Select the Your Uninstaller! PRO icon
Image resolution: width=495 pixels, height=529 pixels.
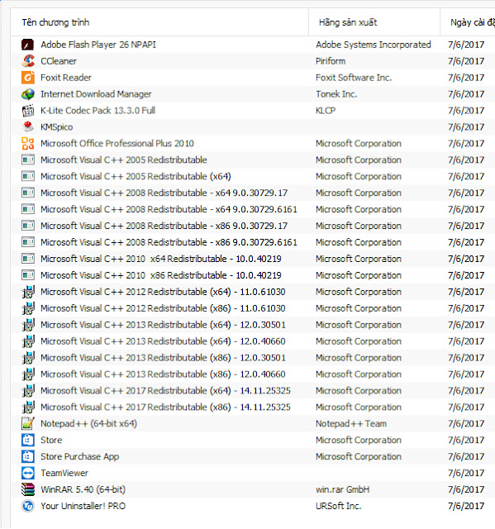click(x=27, y=506)
